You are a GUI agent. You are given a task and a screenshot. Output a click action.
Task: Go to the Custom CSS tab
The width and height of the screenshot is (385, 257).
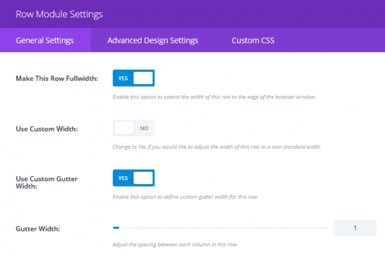point(253,40)
